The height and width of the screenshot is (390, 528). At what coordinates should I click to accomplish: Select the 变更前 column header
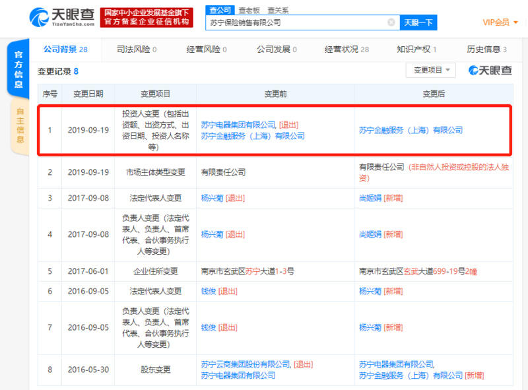(275, 94)
